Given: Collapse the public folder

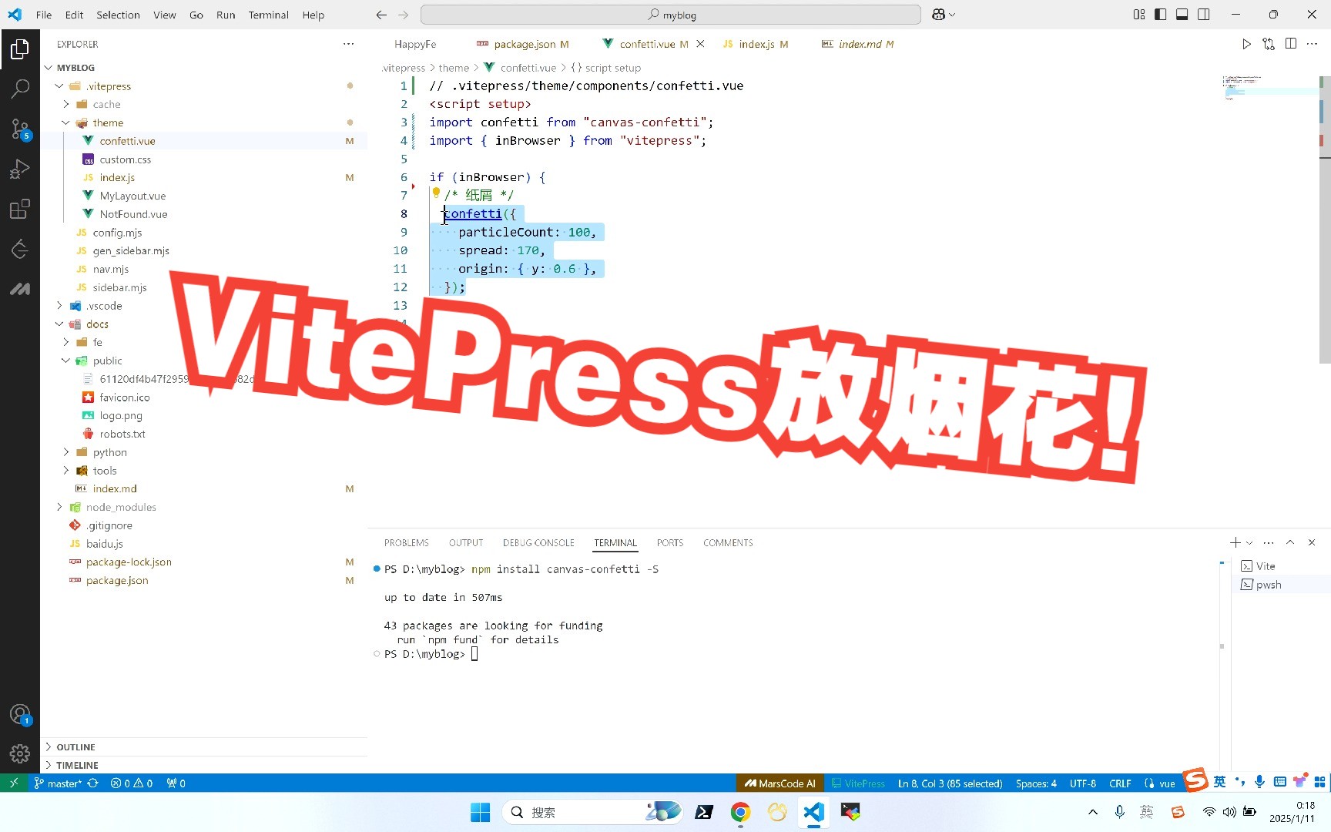Looking at the screenshot, I should click(x=65, y=361).
